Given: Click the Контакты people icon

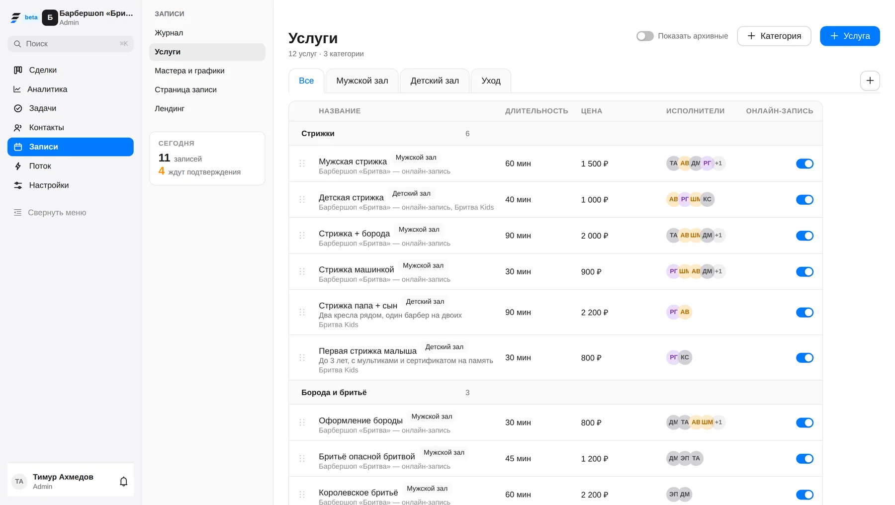Looking at the screenshot, I should (18, 128).
